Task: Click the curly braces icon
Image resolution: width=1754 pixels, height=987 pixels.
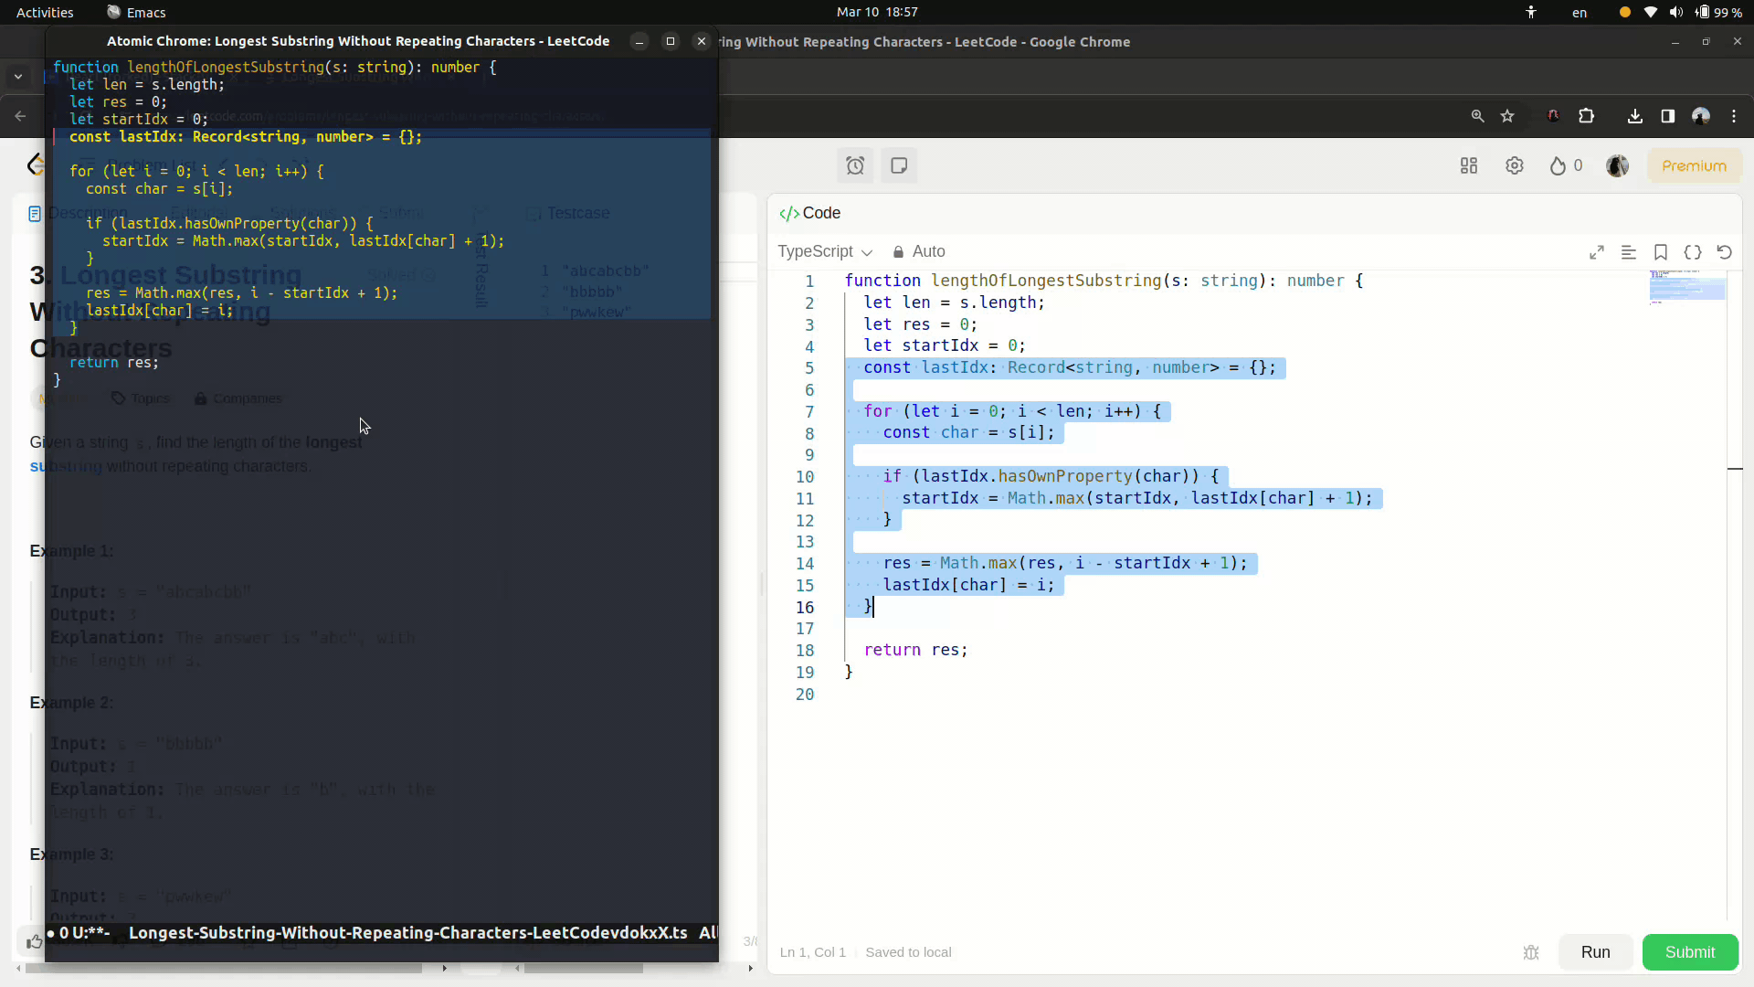Action: click(1693, 252)
